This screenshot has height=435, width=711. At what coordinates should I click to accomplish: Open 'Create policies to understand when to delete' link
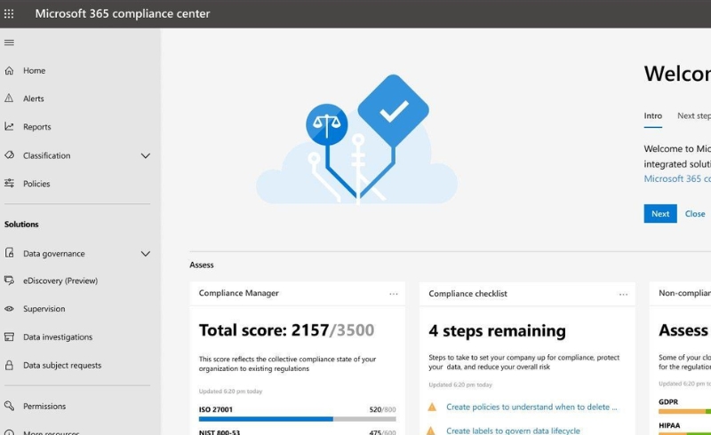[x=531, y=407]
